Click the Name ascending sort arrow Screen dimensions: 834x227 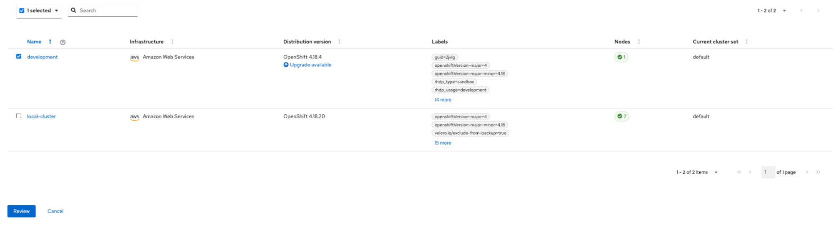click(x=50, y=42)
